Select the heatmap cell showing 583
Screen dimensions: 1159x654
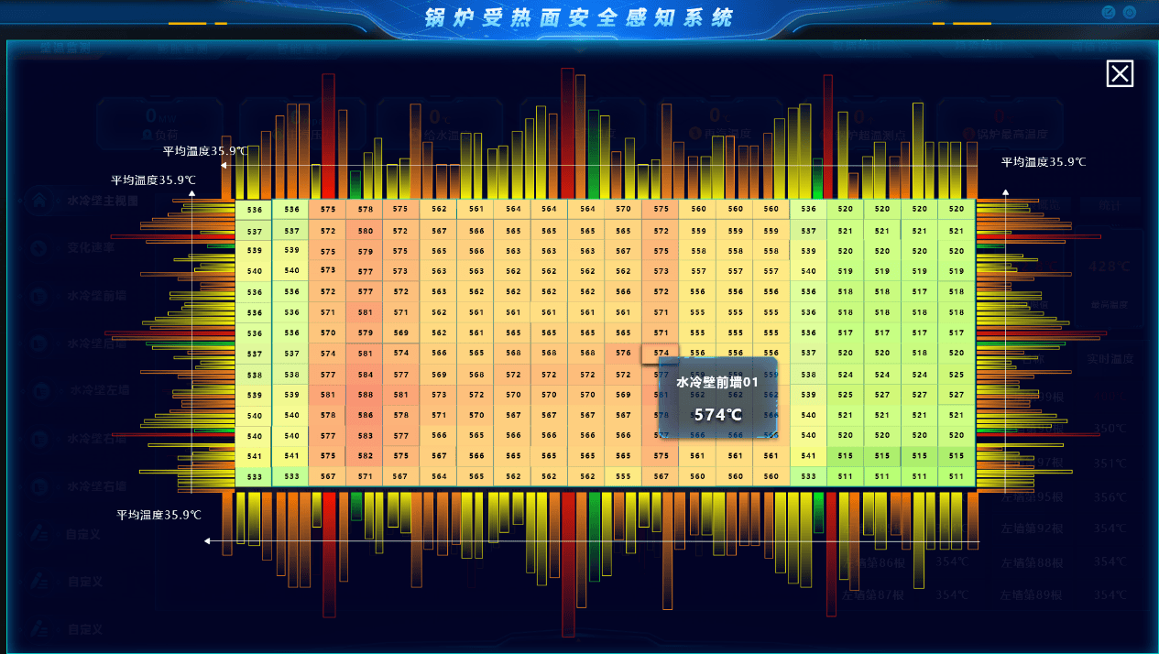365,436
